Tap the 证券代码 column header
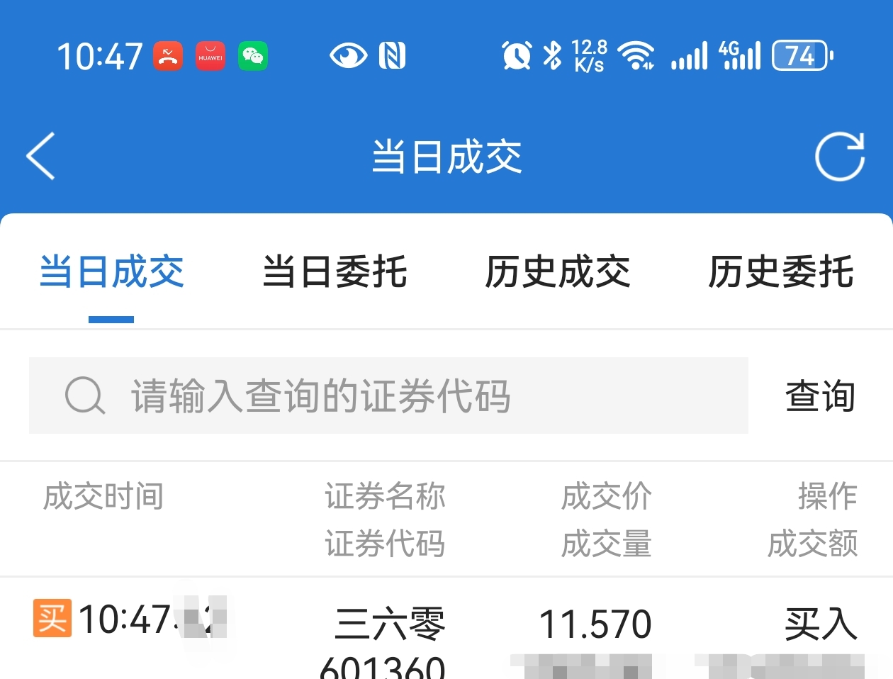This screenshot has height=679, width=893. coord(385,544)
